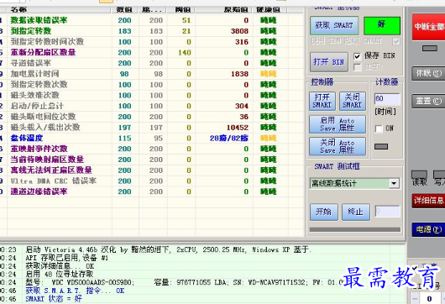The width and height of the screenshot is (445, 304).
Task: Toggle the 保存 BIN checkbox
Action: (358, 56)
